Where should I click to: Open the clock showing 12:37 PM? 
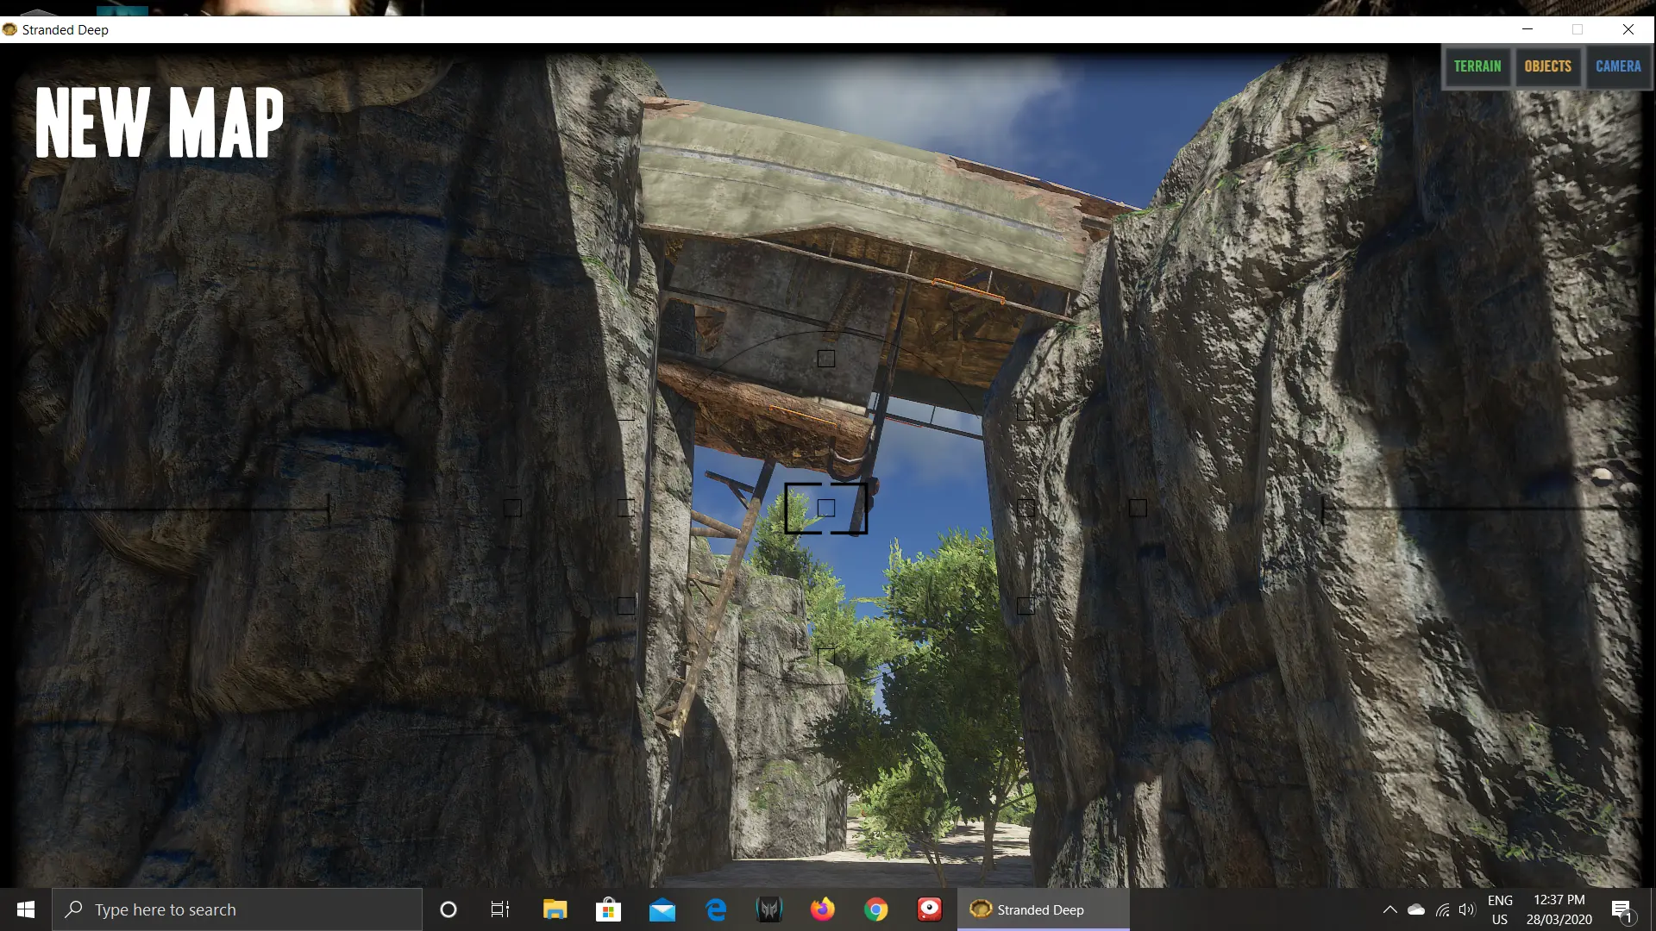(x=1559, y=909)
